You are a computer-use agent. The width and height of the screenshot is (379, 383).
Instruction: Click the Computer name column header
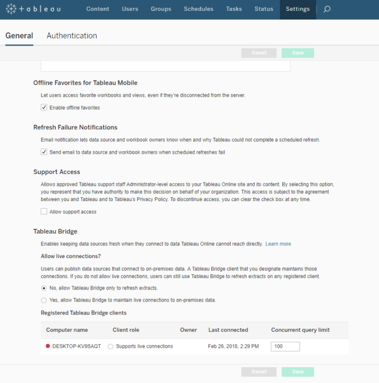click(67, 330)
